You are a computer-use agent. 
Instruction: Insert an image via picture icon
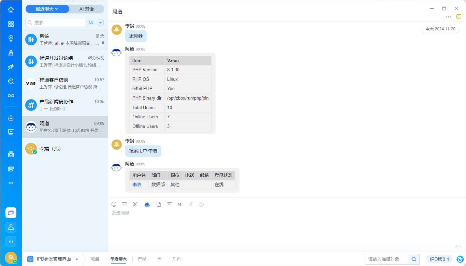[x=125, y=204]
